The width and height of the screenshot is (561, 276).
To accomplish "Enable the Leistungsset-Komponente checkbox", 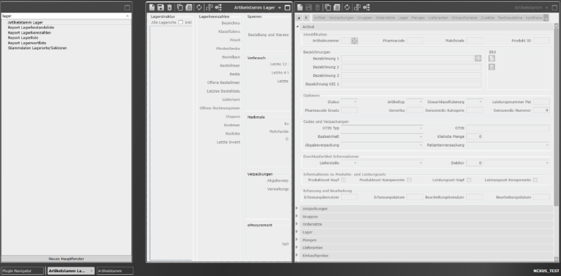I will click(x=535, y=180).
